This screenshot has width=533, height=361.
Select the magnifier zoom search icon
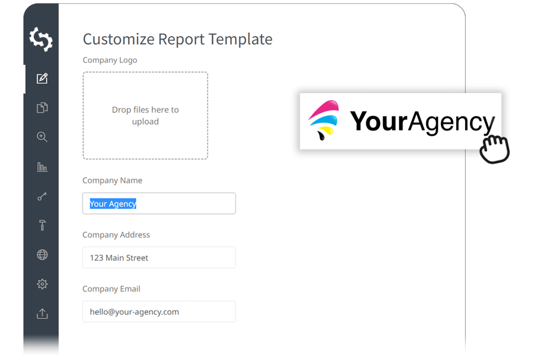coord(42,137)
